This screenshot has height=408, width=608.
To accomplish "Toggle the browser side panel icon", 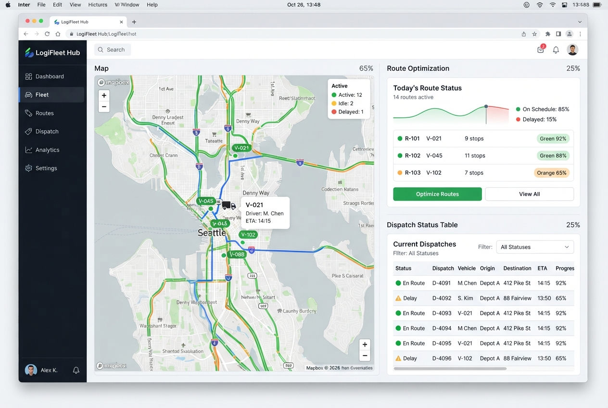I will tap(558, 34).
